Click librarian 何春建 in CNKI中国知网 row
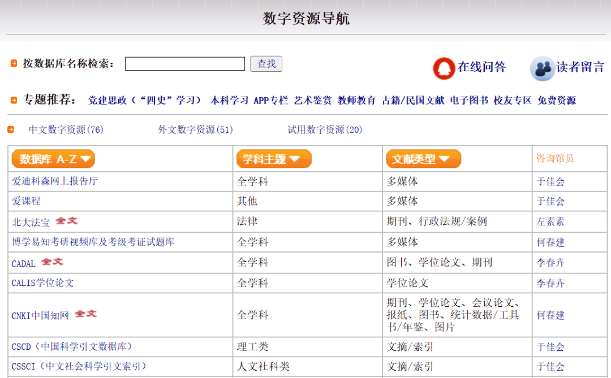The width and height of the screenshot is (611, 378). point(550,315)
